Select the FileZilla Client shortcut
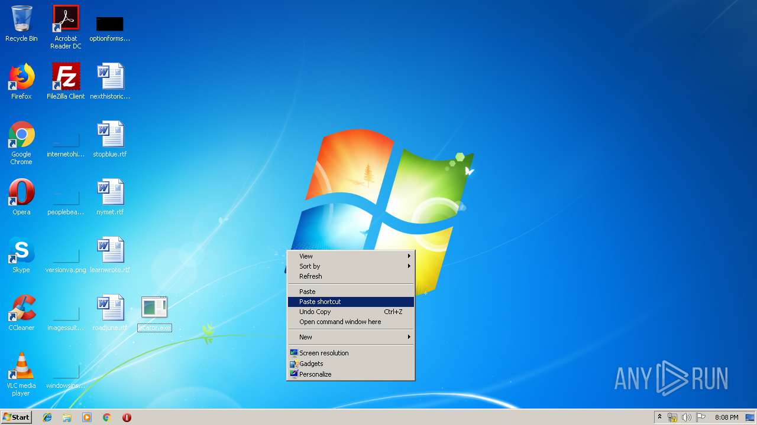The height and width of the screenshot is (425, 757). tap(66, 81)
